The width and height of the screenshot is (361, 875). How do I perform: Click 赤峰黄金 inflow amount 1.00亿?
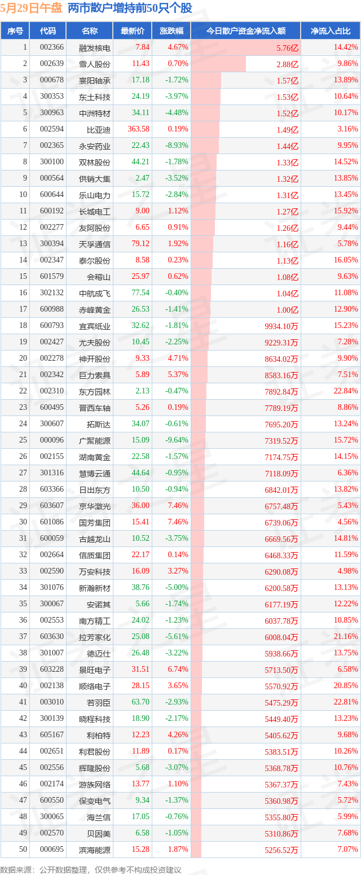287,310
